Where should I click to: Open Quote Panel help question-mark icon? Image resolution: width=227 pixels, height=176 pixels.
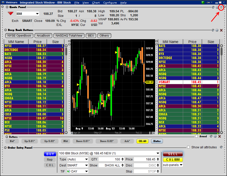coord(217,7)
